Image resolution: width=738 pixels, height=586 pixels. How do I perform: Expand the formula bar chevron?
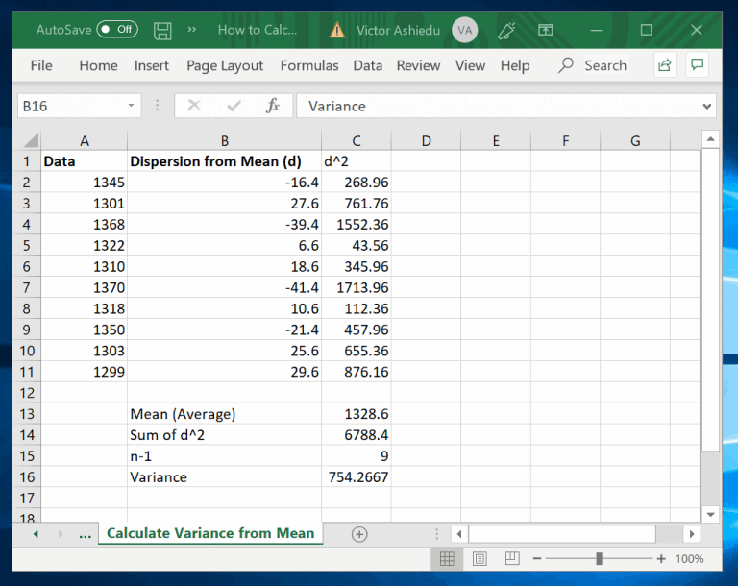point(707,107)
